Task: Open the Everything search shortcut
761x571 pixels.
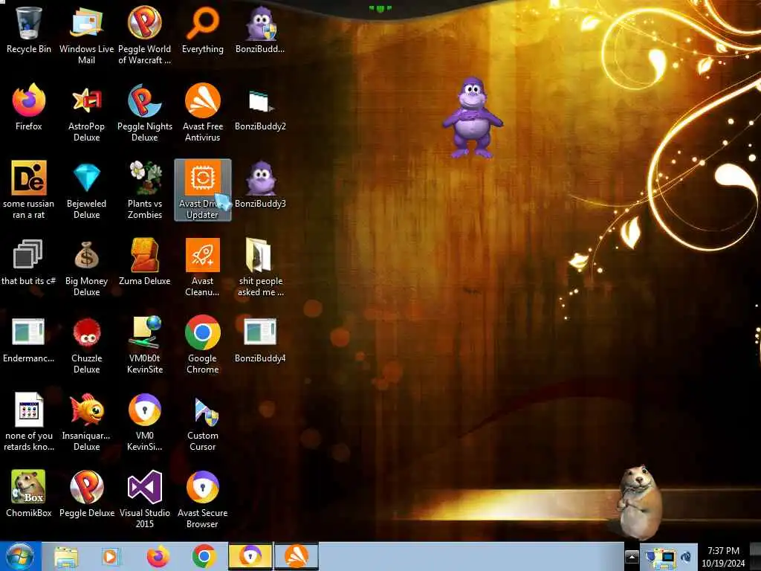Action: pos(203,30)
